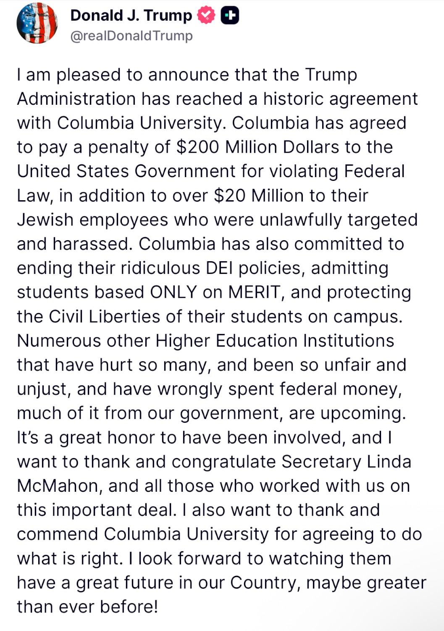Image resolution: width=444 pixels, height=631 pixels.
Task: Click 'United States Government' phrase
Action: pos(126,172)
